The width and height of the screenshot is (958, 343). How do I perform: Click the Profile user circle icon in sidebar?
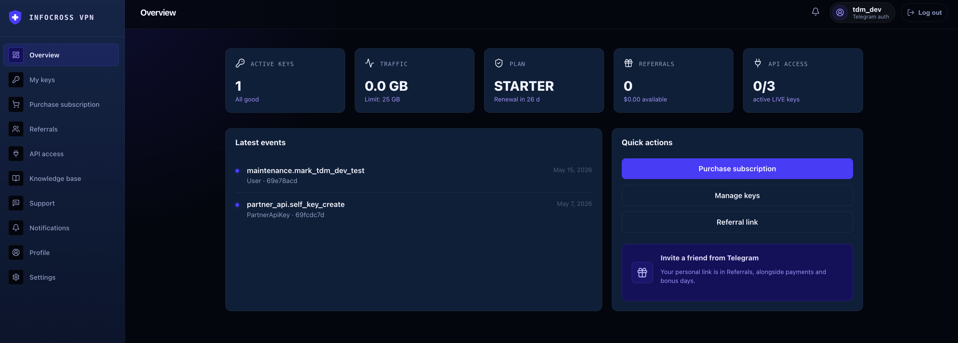[16, 253]
